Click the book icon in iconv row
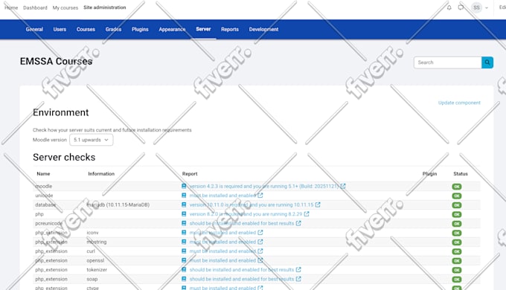The image size is (506, 290). click(x=184, y=233)
